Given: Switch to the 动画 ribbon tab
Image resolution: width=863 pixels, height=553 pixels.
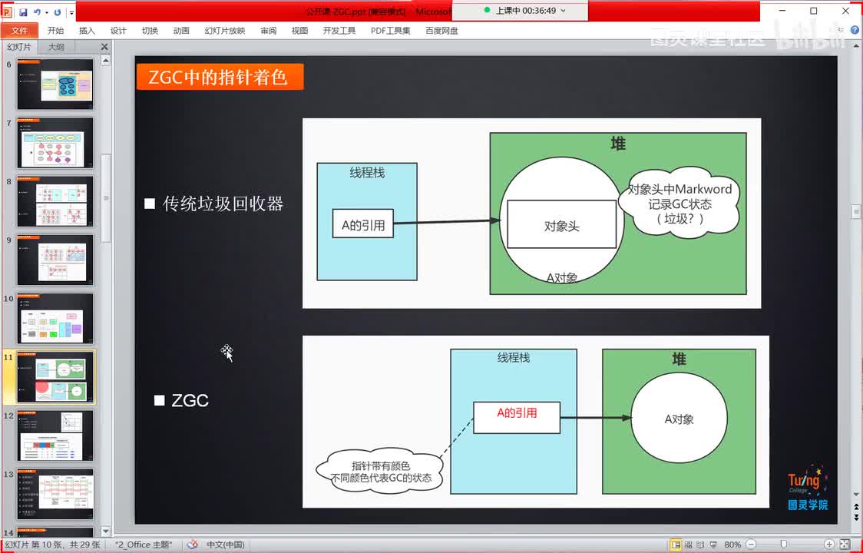Looking at the screenshot, I should 181,31.
